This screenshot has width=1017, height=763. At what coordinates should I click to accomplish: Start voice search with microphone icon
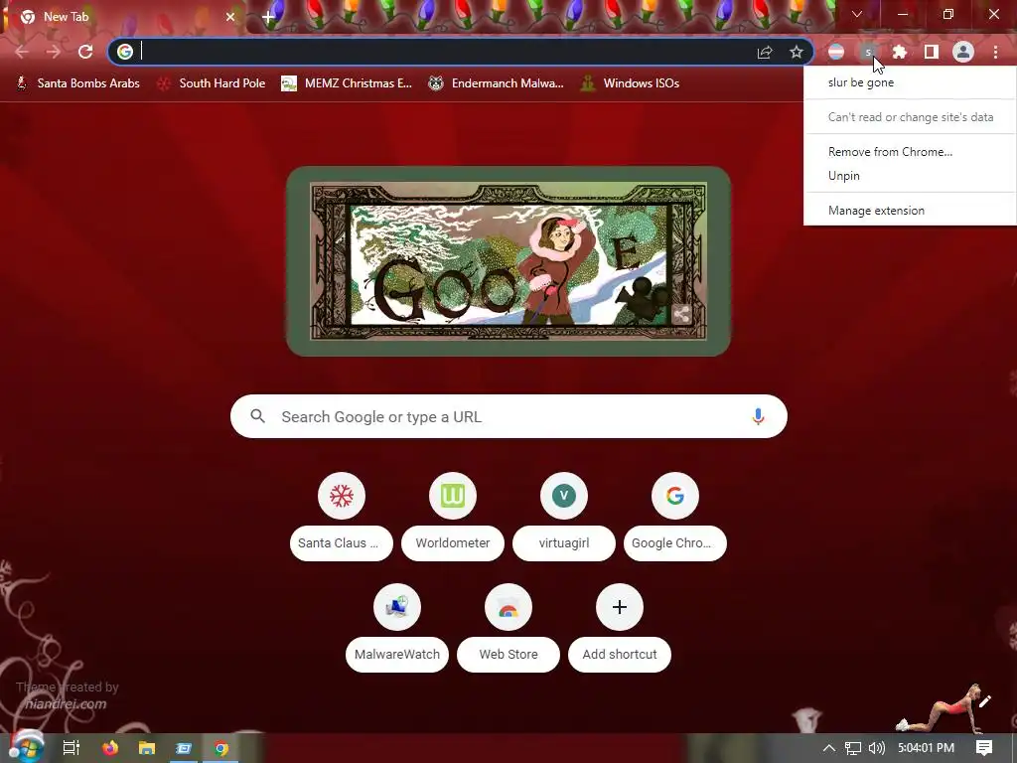click(758, 416)
